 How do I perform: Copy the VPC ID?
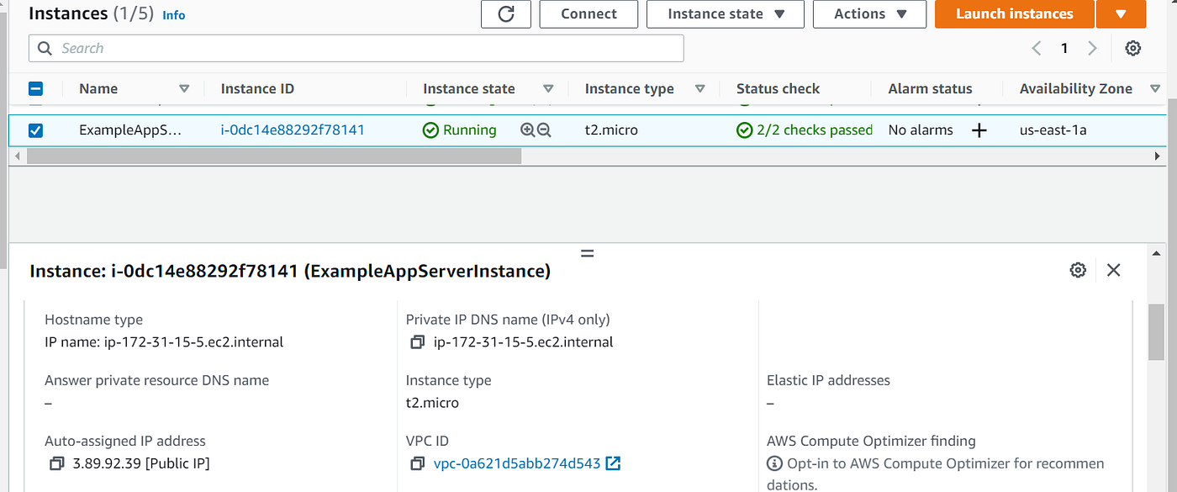coord(418,463)
